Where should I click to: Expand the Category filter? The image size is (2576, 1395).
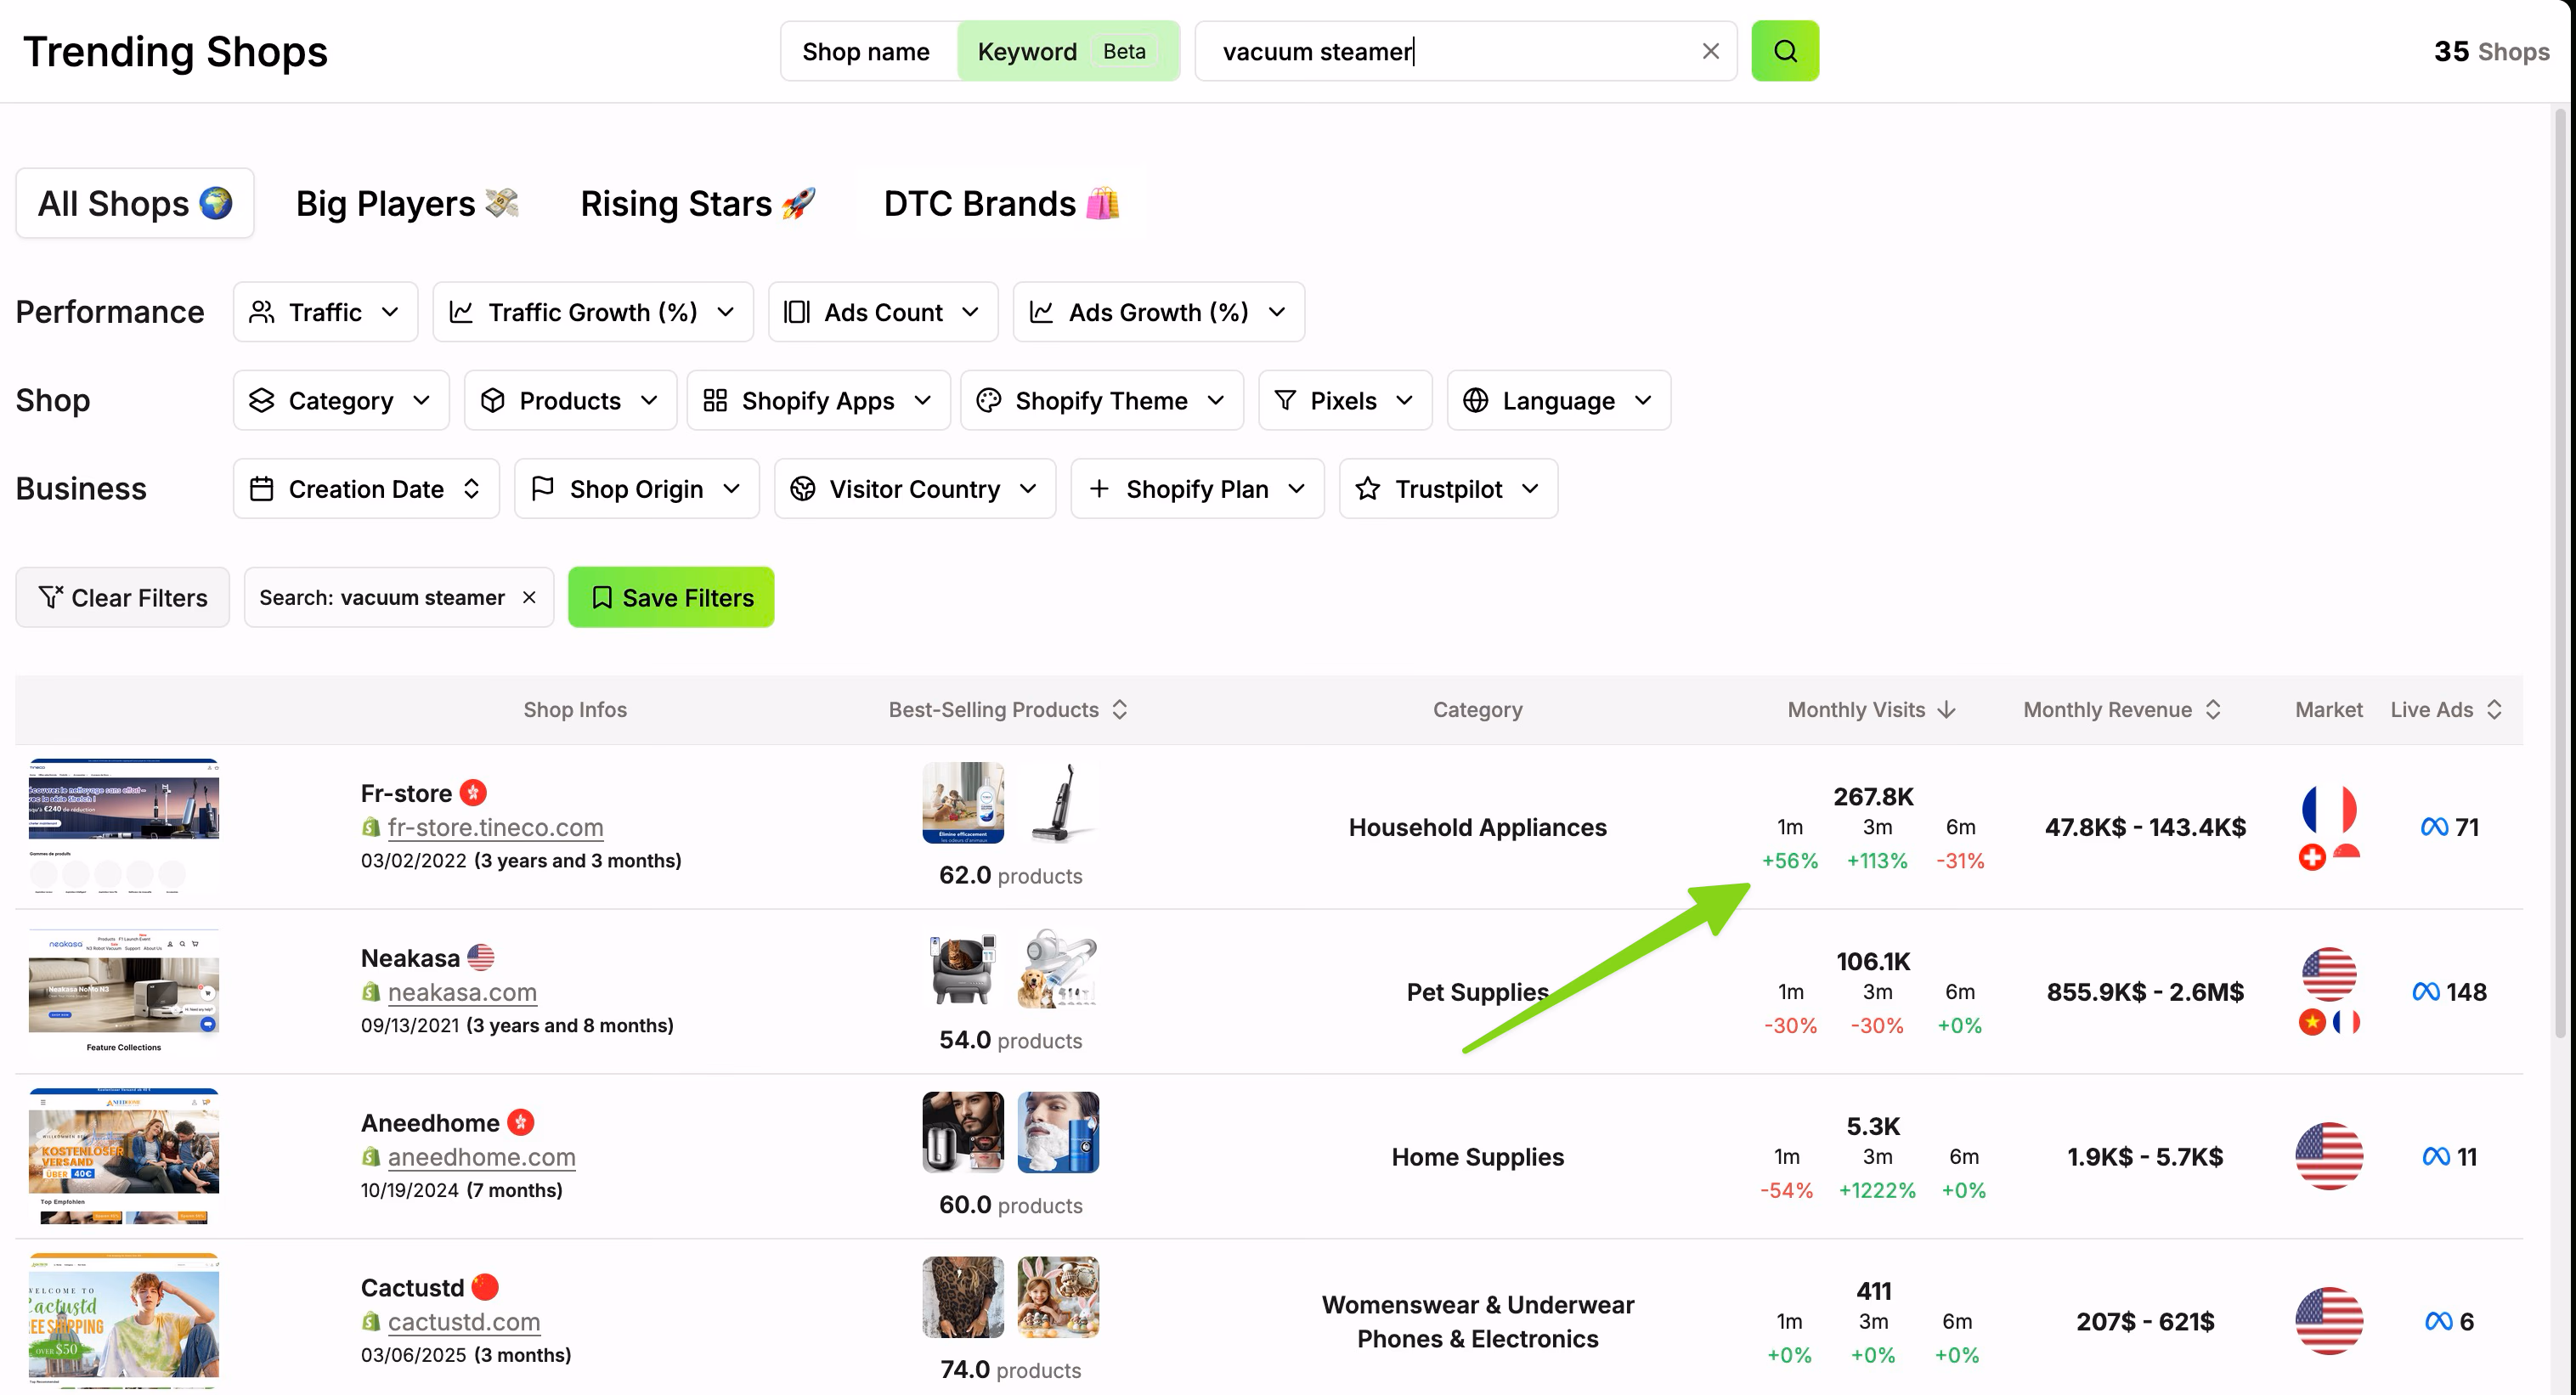[341, 400]
